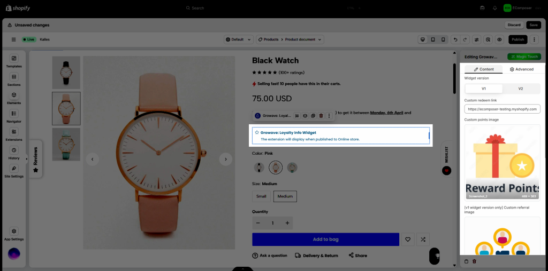The height and width of the screenshot is (271, 548).
Task: Switch to mobile device preview
Action: pos(443,39)
